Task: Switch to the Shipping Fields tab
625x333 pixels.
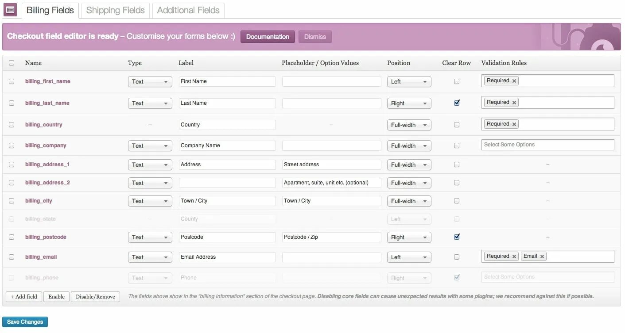Action: click(115, 10)
